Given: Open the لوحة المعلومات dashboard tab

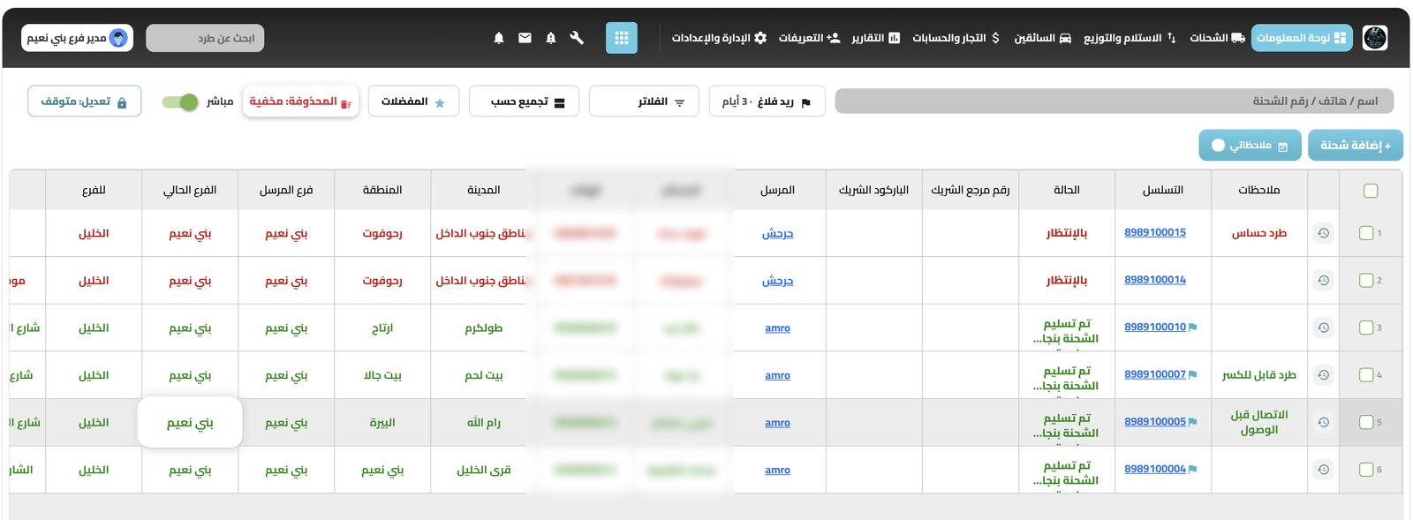Looking at the screenshot, I should (x=1302, y=38).
